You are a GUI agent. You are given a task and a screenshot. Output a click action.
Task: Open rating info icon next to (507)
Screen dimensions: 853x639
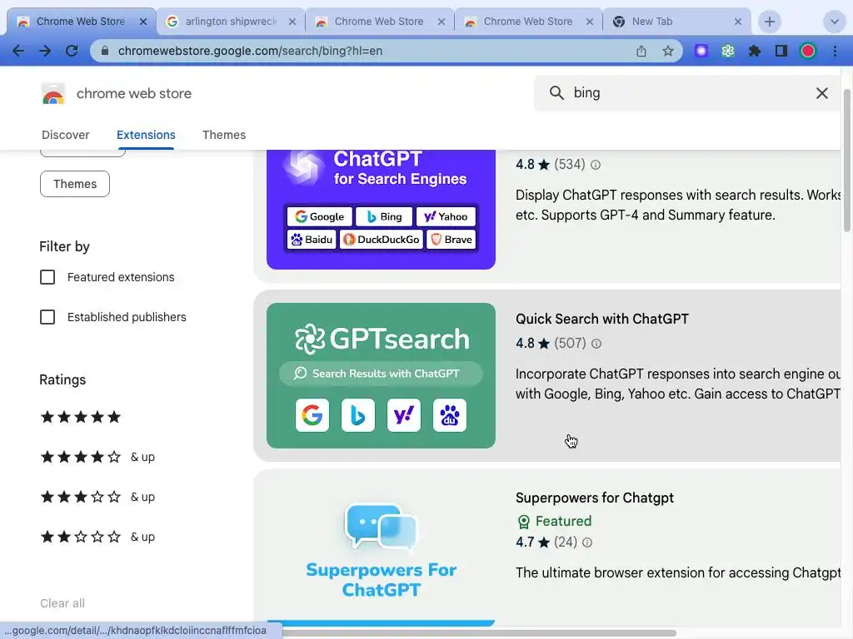pyautogui.click(x=596, y=344)
